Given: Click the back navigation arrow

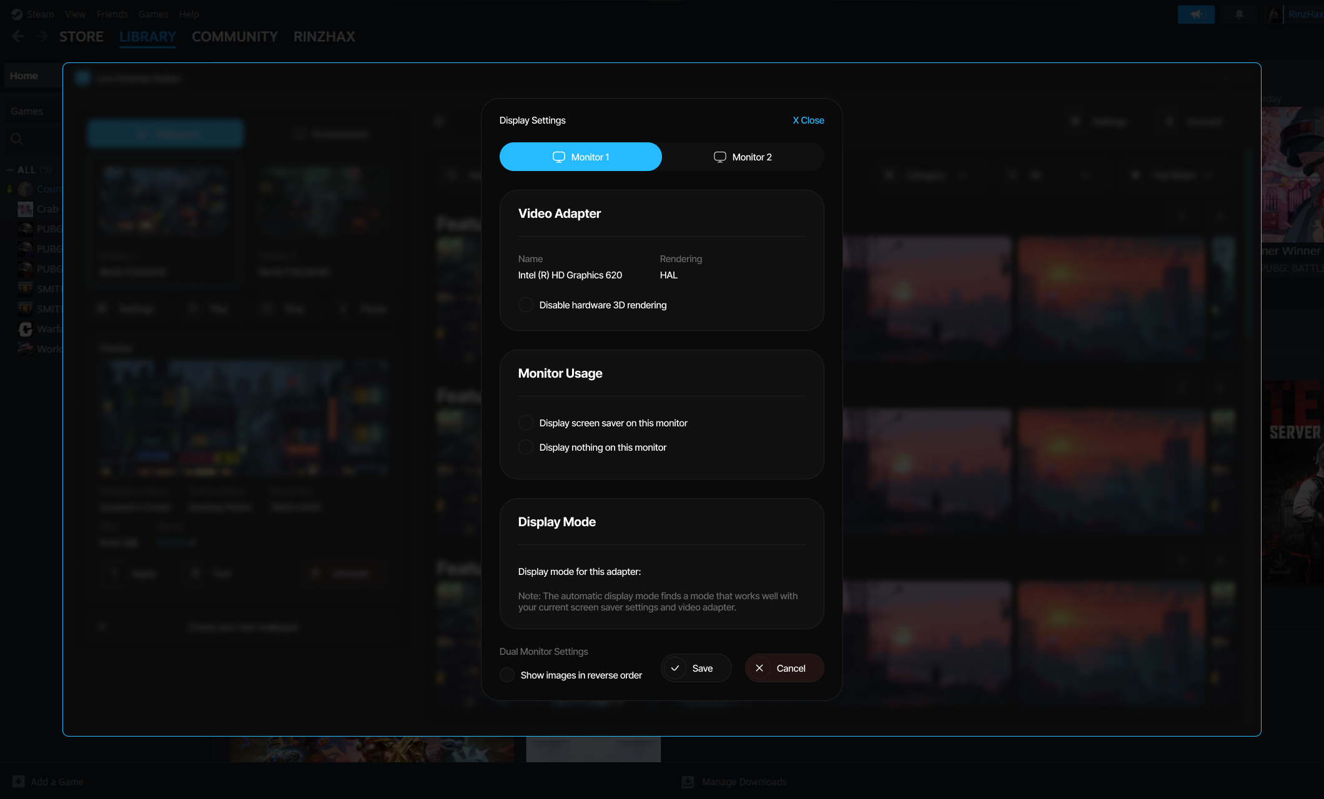Looking at the screenshot, I should 17,36.
